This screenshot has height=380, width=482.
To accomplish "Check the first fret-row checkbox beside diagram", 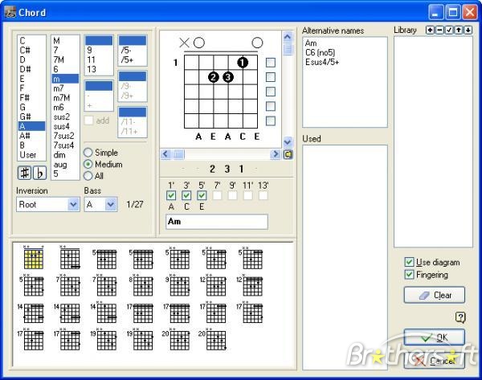I will click(271, 63).
